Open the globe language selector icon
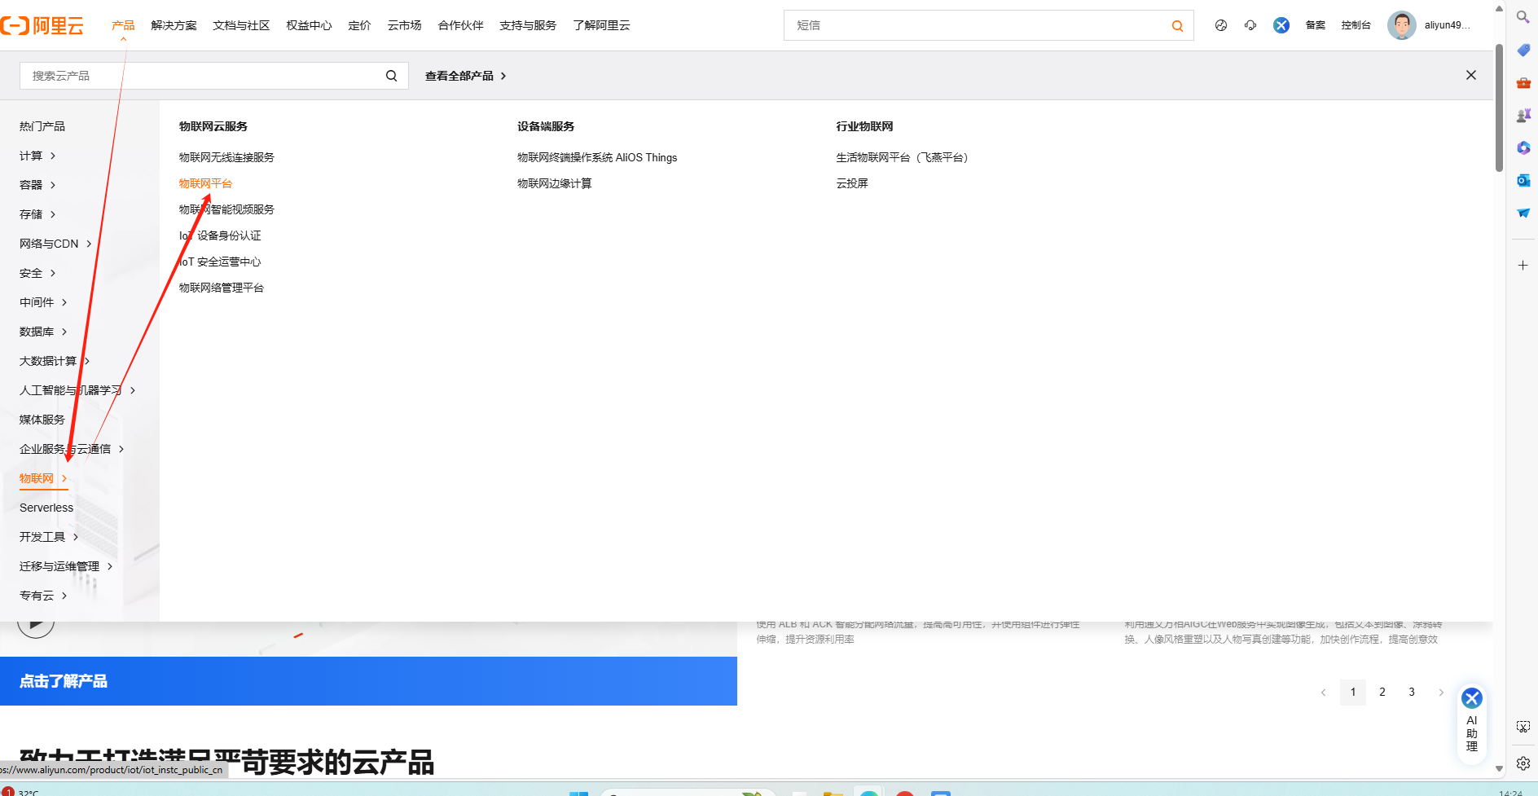Image resolution: width=1538 pixels, height=796 pixels. coord(1220,25)
